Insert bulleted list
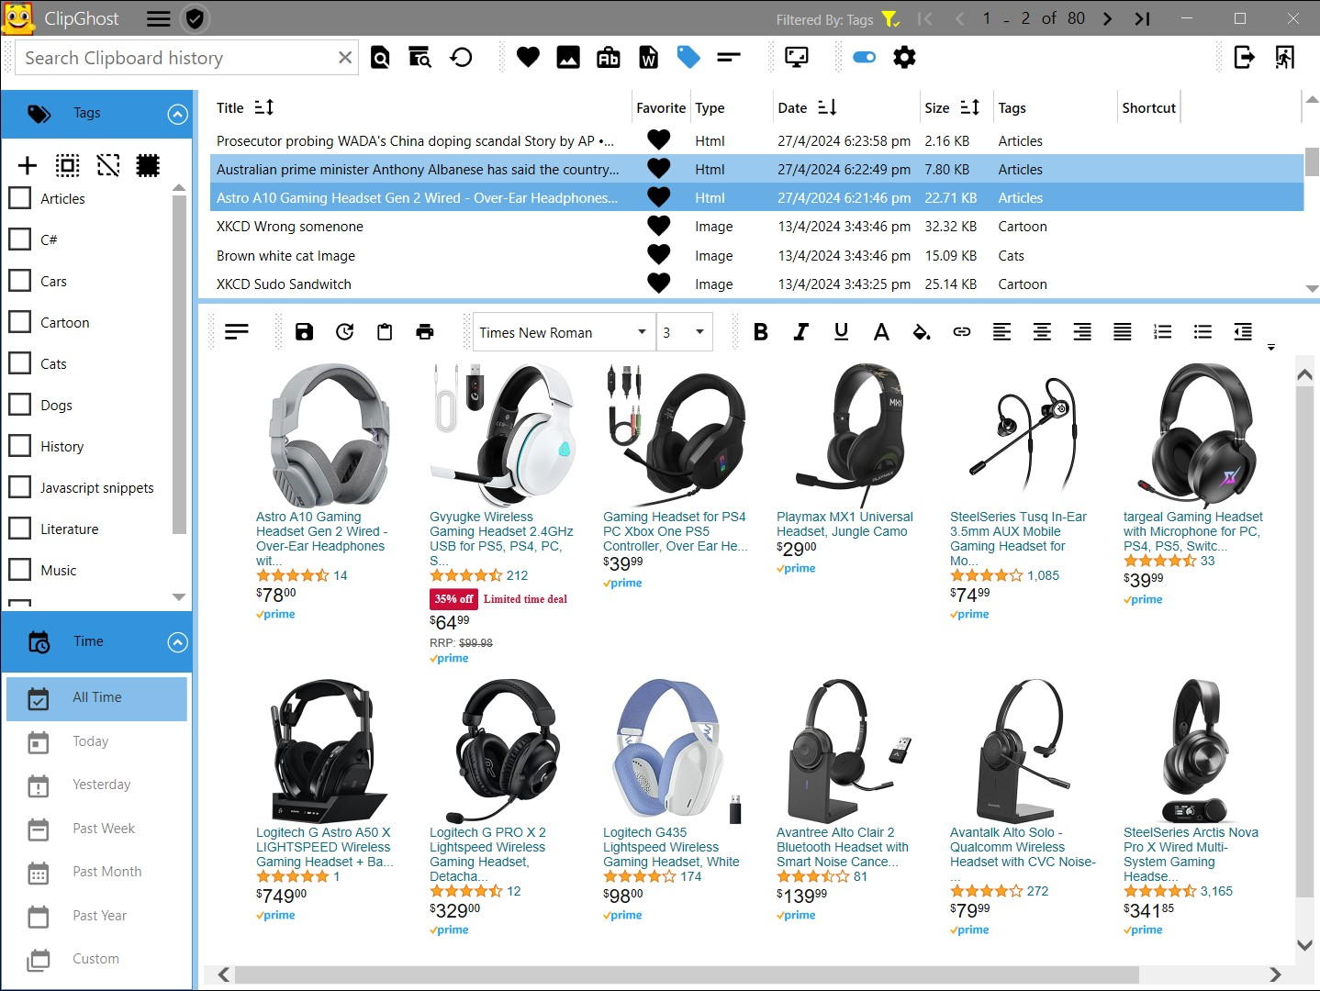Screen dimensions: 1320x991 (x=1203, y=332)
